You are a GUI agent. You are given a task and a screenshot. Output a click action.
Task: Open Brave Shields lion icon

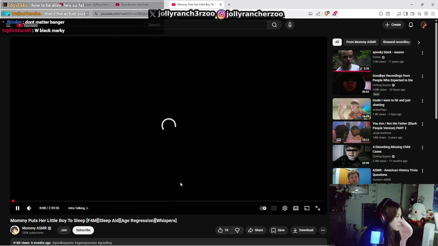(327, 14)
